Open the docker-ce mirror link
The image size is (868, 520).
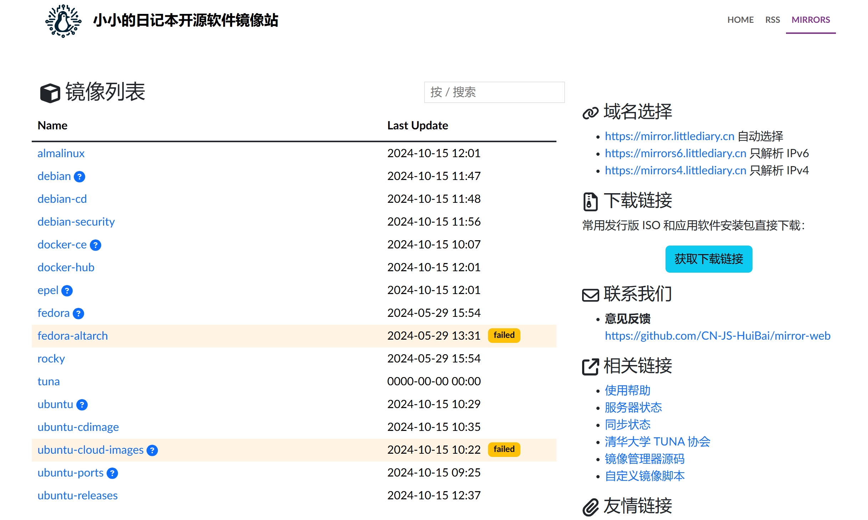[x=62, y=244]
